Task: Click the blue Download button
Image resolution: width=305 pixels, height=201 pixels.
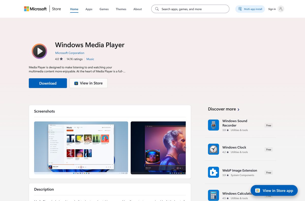Action: 48,83
